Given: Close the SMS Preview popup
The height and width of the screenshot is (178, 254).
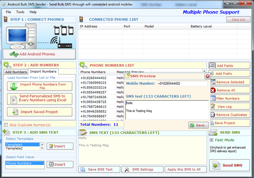Looking at the screenshot, I should click(208, 76).
